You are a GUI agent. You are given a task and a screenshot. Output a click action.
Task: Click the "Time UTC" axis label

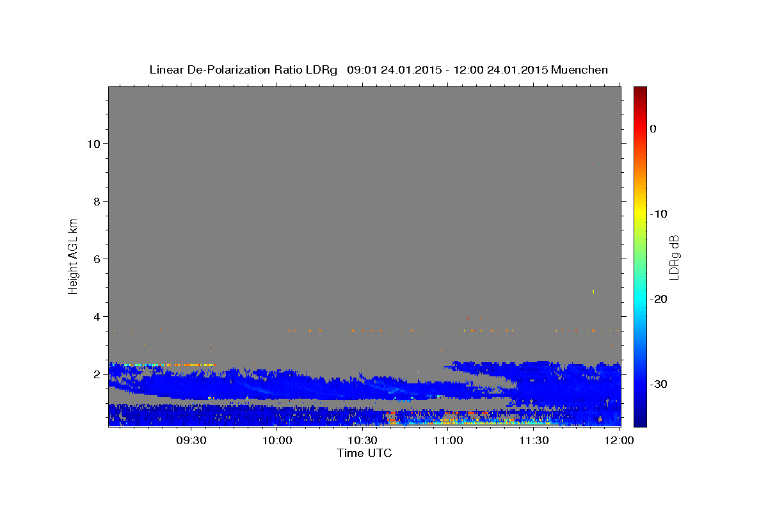364,453
